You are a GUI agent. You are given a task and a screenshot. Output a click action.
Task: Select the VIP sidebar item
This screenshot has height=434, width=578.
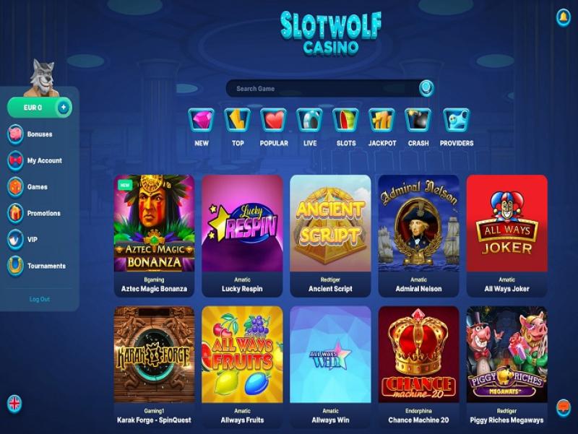click(x=23, y=239)
